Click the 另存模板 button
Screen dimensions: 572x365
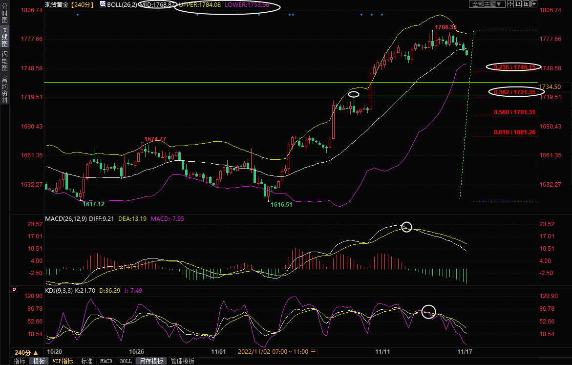[150, 361]
